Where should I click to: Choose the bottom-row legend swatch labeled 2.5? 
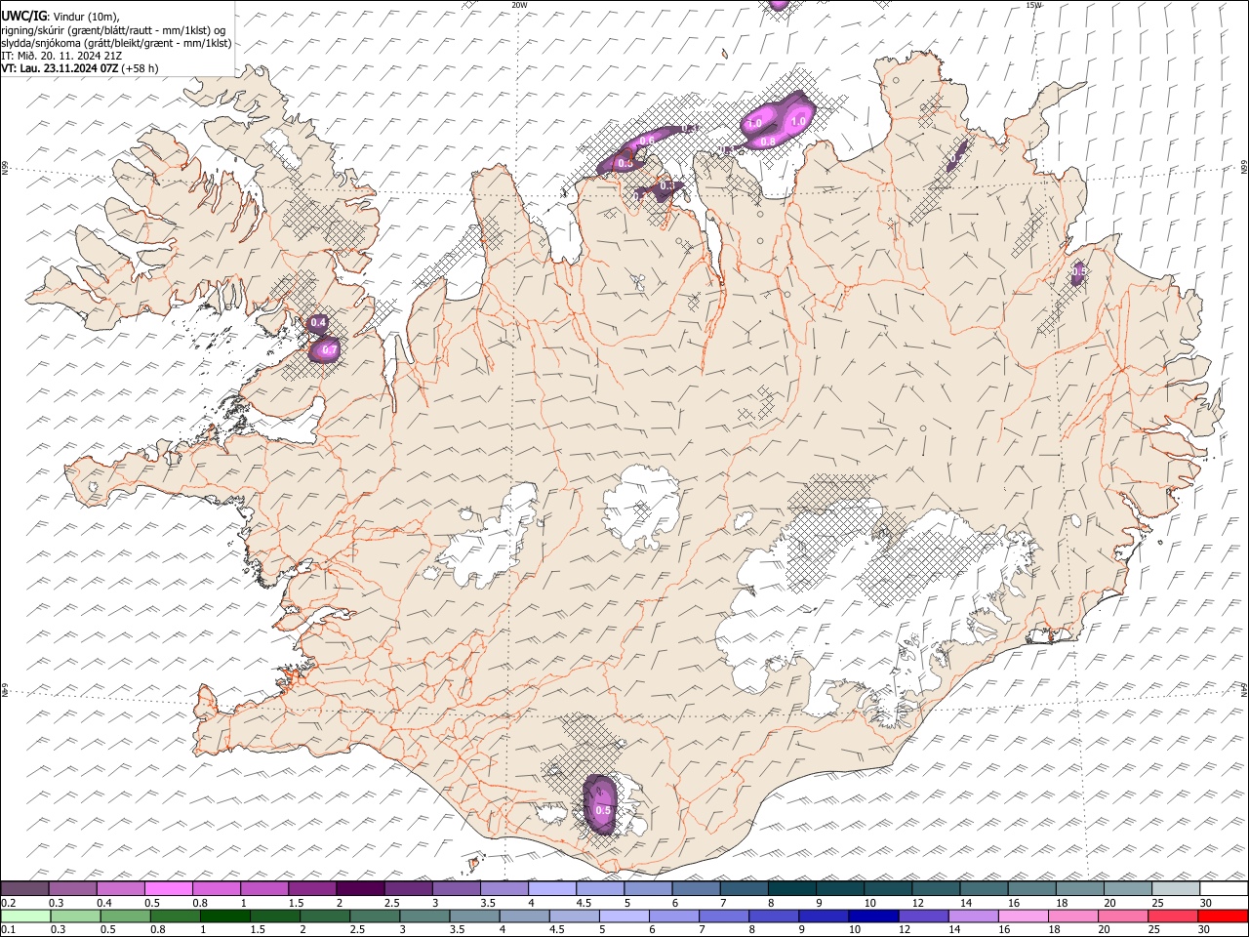[375, 916]
